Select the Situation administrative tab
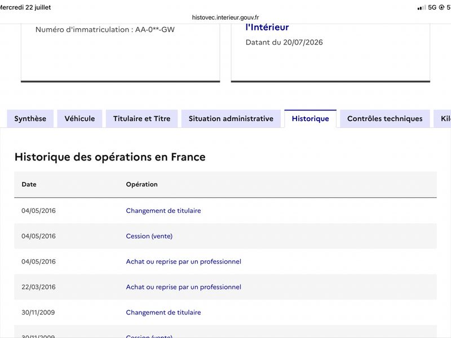 coord(231,119)
